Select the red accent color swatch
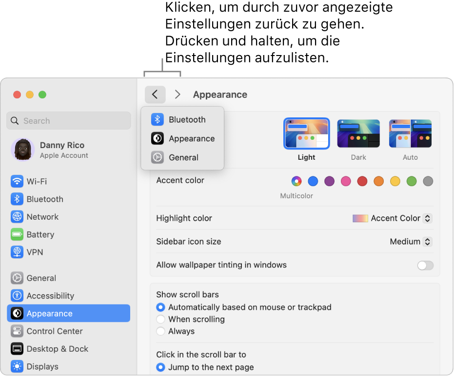This screenshot has height=377, width=454. [362, 181]
